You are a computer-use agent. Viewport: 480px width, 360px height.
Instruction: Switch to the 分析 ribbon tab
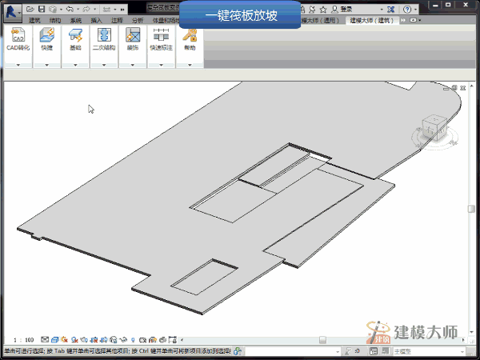pyautogui.click(x=138, y=20)
